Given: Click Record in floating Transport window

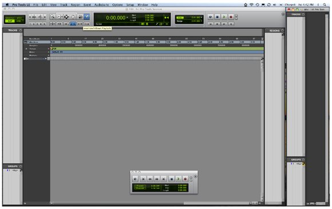Looking at the screenshot, I should 185,179.
